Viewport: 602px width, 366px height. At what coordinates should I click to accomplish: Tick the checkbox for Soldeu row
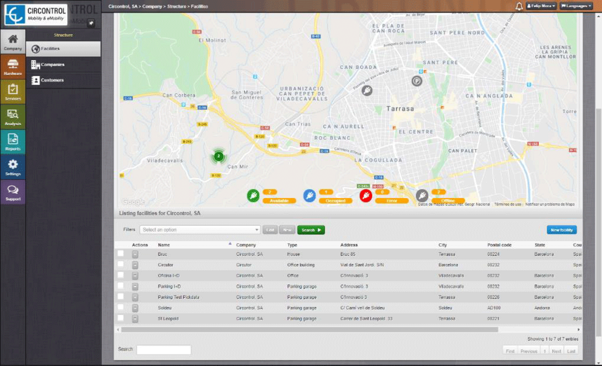click(x=120, y=307)
